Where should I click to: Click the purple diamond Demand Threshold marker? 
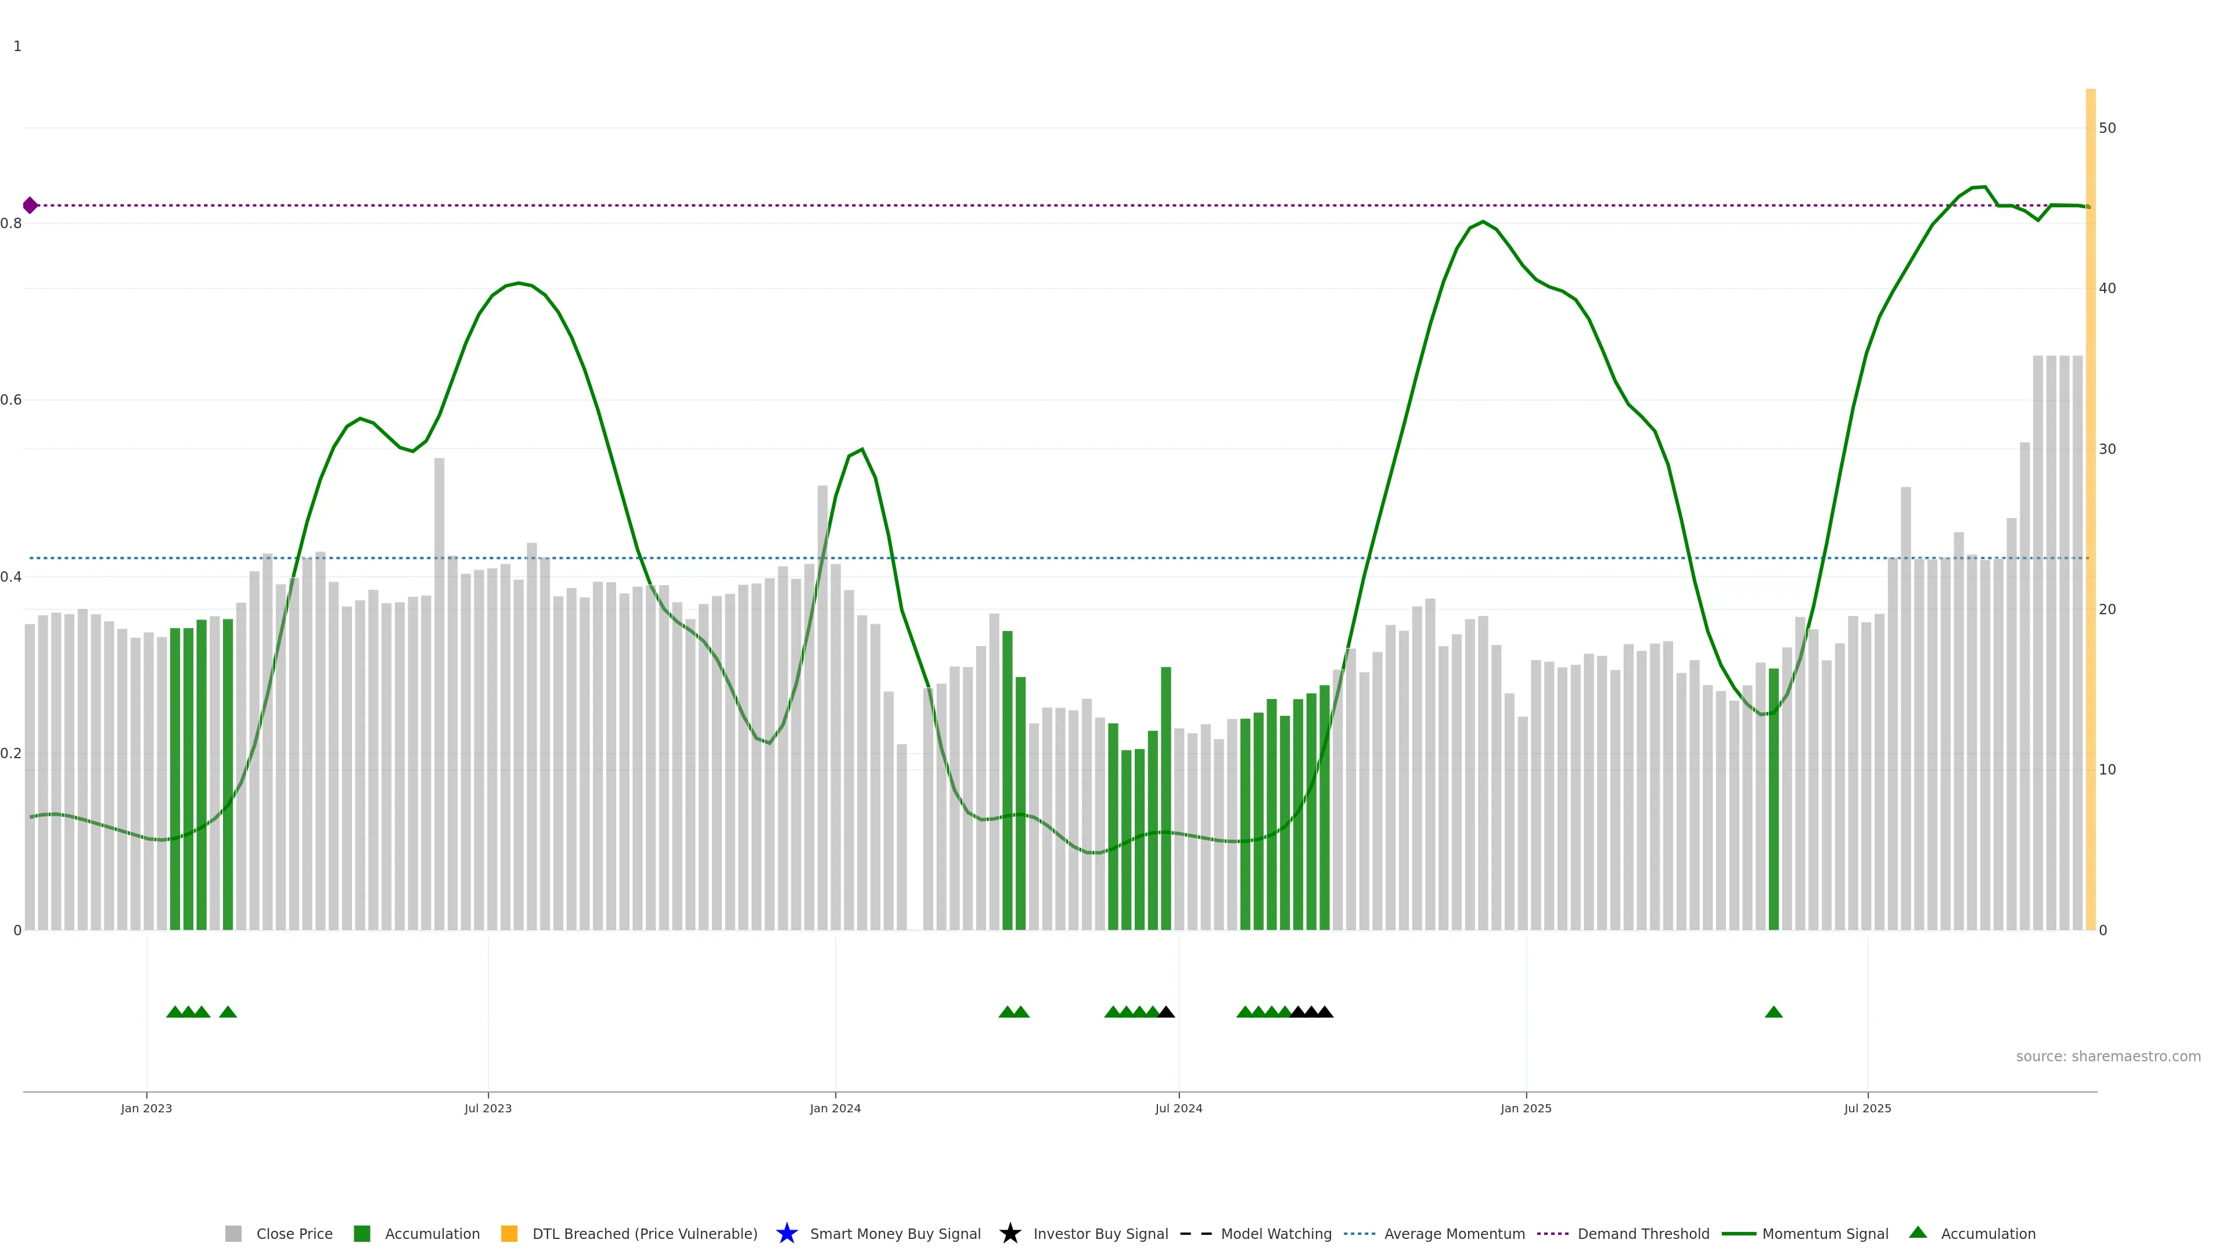click(30, 205)
